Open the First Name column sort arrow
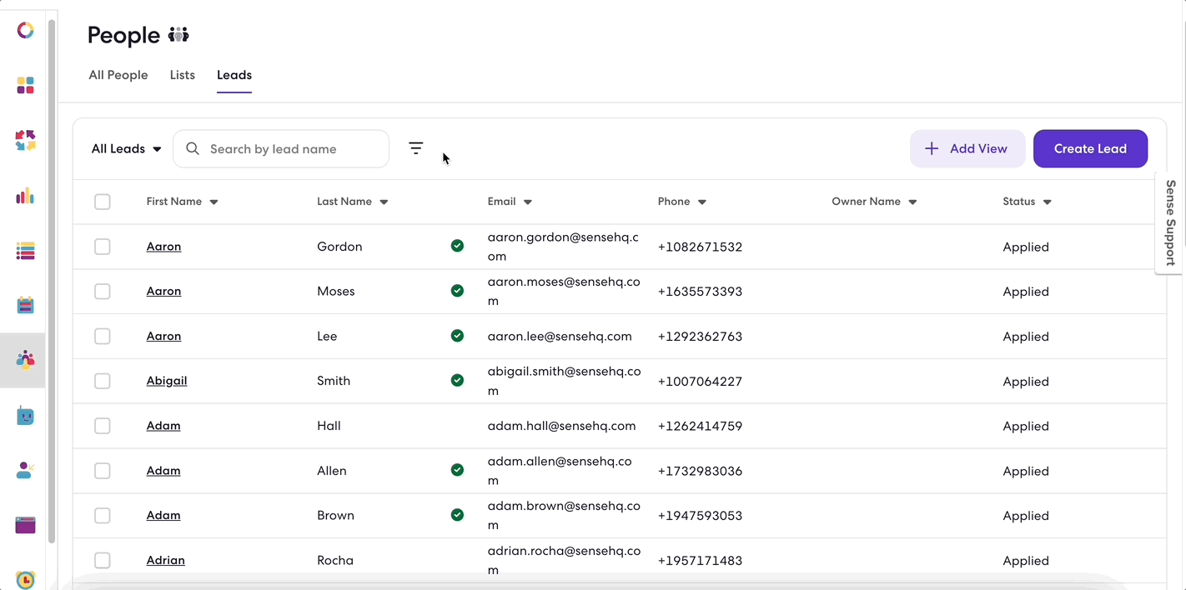1186x590 pixels. (x=214, y=202)
